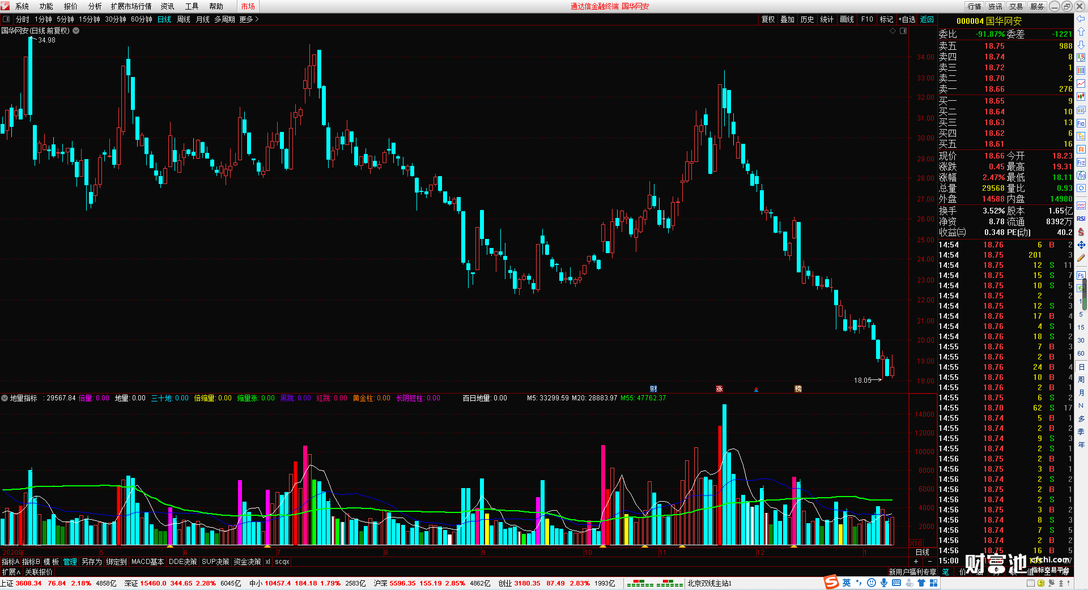Image resolution: width=1088 pixels, height=590 pixels.
Task: Open the Sogou skin shirt icon
Action: (x=921, y=583)
